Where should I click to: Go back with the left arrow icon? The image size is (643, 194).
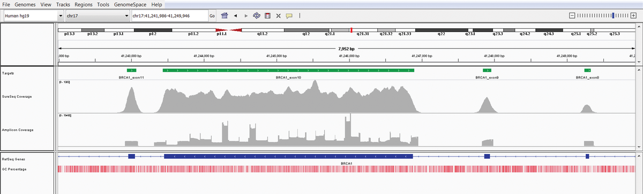(x=236, y=15)
